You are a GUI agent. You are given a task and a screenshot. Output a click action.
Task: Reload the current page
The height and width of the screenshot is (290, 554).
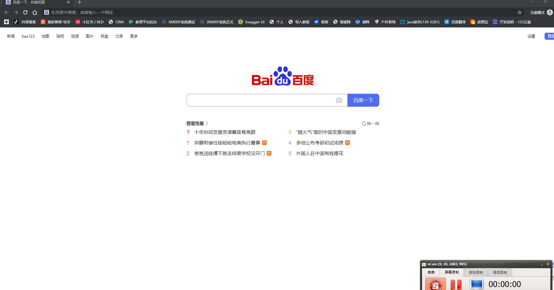[25, 12]
